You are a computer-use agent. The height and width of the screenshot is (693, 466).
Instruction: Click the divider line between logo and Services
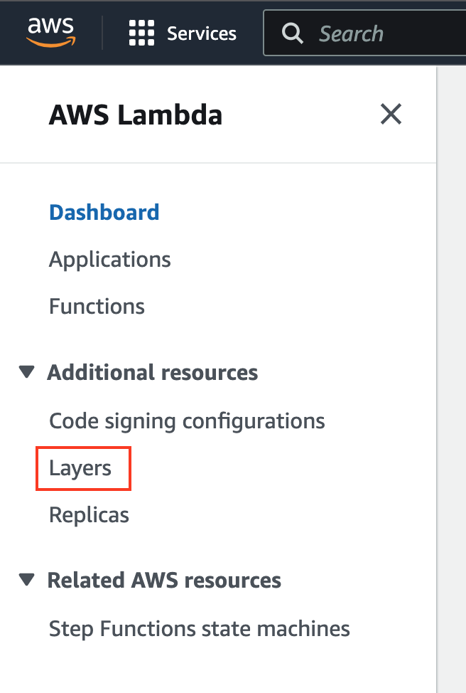tap(102, 33)
